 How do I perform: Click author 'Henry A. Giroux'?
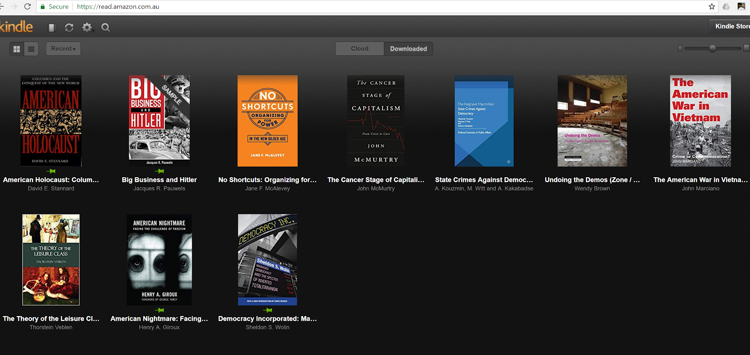(x=159, y=327)
